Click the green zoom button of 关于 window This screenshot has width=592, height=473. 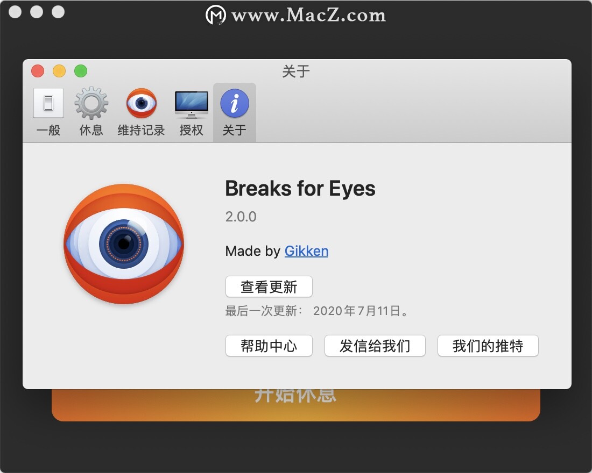(x=81, y=71)
